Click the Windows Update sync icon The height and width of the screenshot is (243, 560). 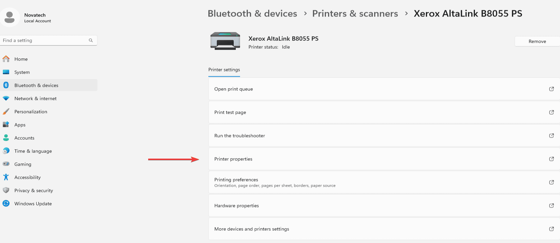point(6,204)
